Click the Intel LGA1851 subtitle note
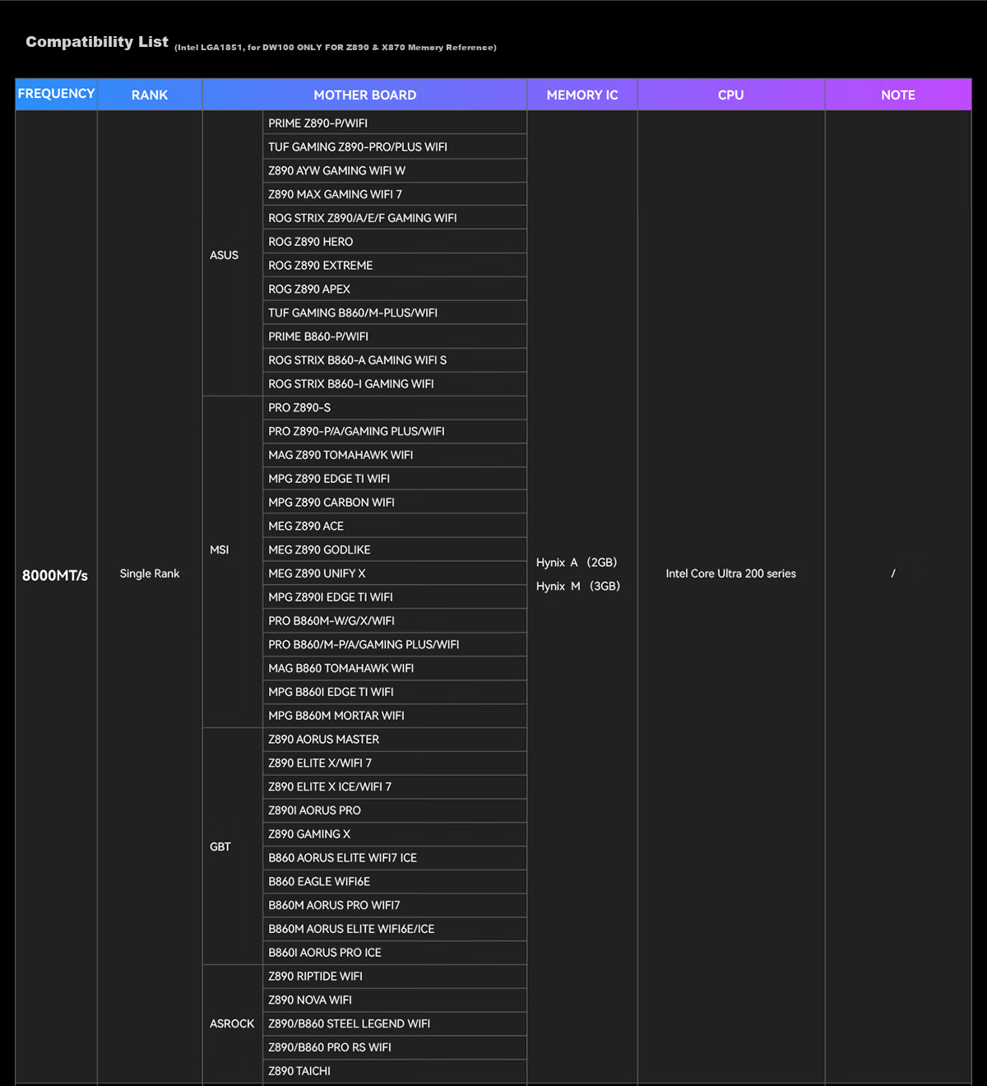The height and width of the screenshot is (1086, 987). click(x=336, y=48)
